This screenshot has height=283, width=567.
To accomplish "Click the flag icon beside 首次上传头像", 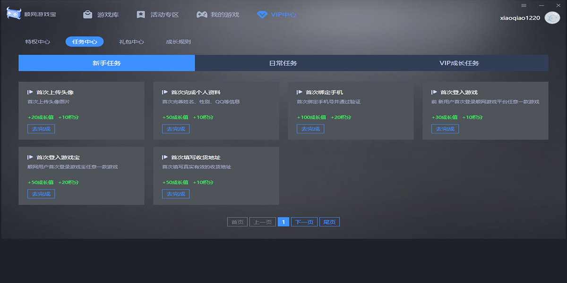I will pos(30,92).
